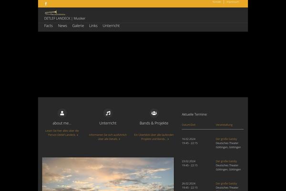286x191 pixels.
Task: Open Der große Gatsby event on 16.02.2024
Action: pos(226,139)
